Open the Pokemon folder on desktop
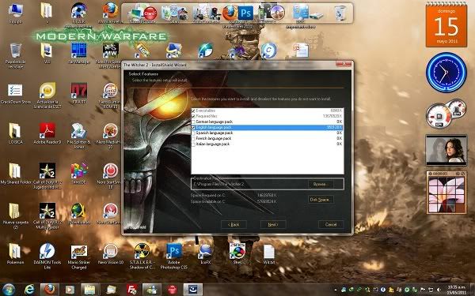The width and height of the screenshot is (475, 296). click(16, 253)
